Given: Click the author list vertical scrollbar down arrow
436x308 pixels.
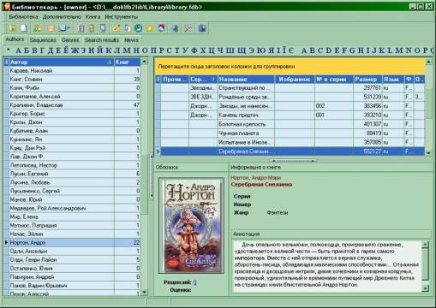Looking at the screenshot, I should pos(144,293).
